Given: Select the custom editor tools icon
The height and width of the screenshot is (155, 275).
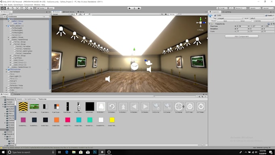Looking at the screenshot, I should (x=31, y=8).
